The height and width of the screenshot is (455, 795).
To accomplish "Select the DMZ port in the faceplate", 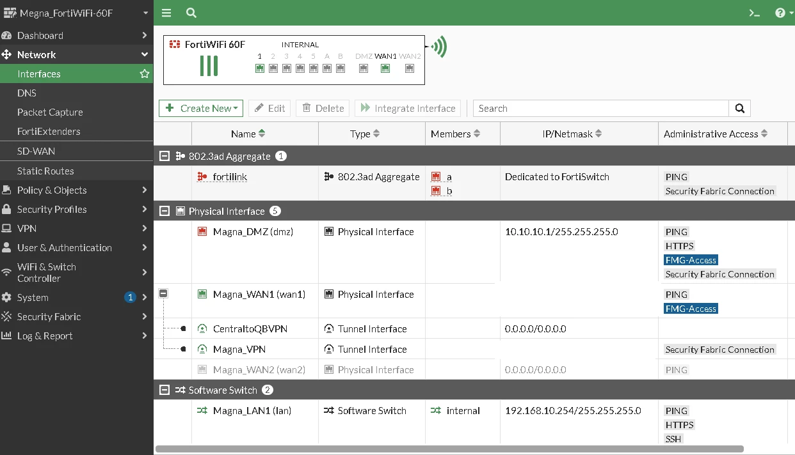I will tap(364, 68).
